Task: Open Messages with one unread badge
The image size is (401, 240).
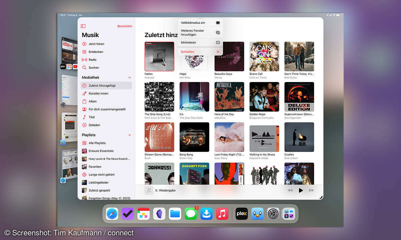Action: click(x=191, y=214)
